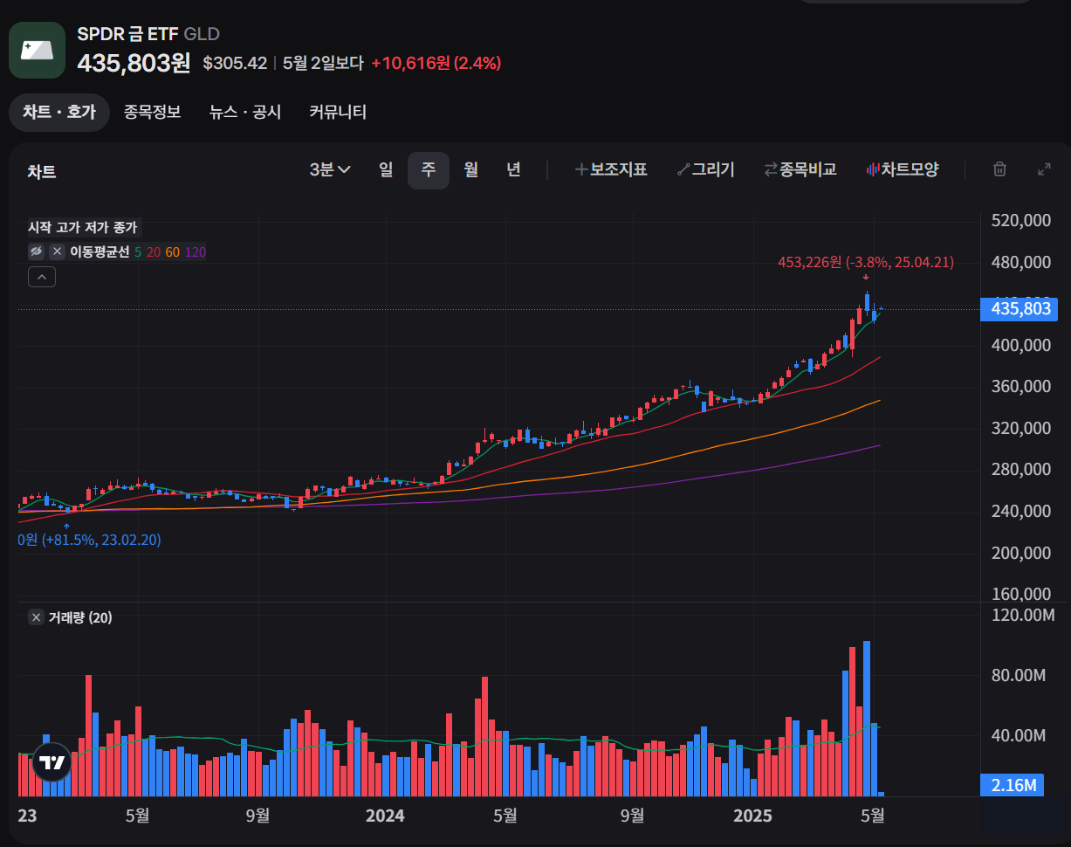
Task: Click the 60 moving average period
Action: pos(172,251)
